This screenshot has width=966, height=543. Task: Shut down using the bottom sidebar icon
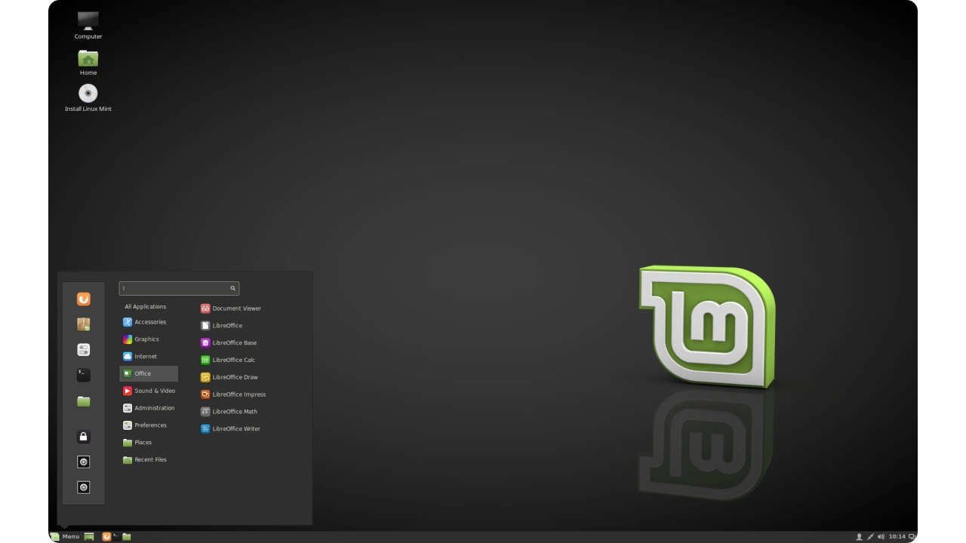point(84,488)
